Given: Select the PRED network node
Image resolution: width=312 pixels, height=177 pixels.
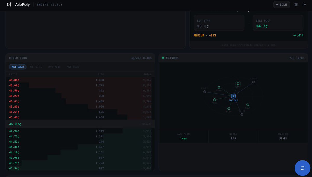Looking at the screenshot, I should tap(214, 100).
